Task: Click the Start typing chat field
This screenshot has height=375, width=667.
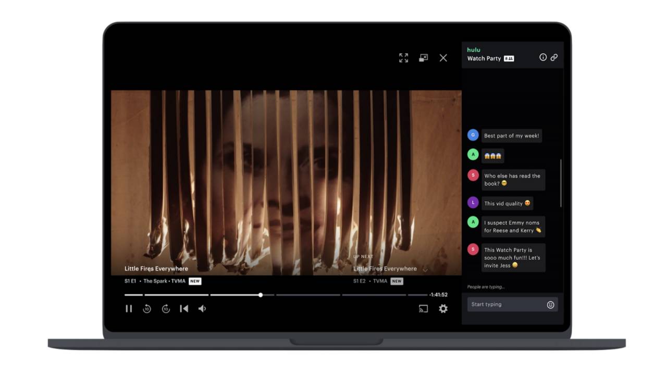Action: click(512, 305)
